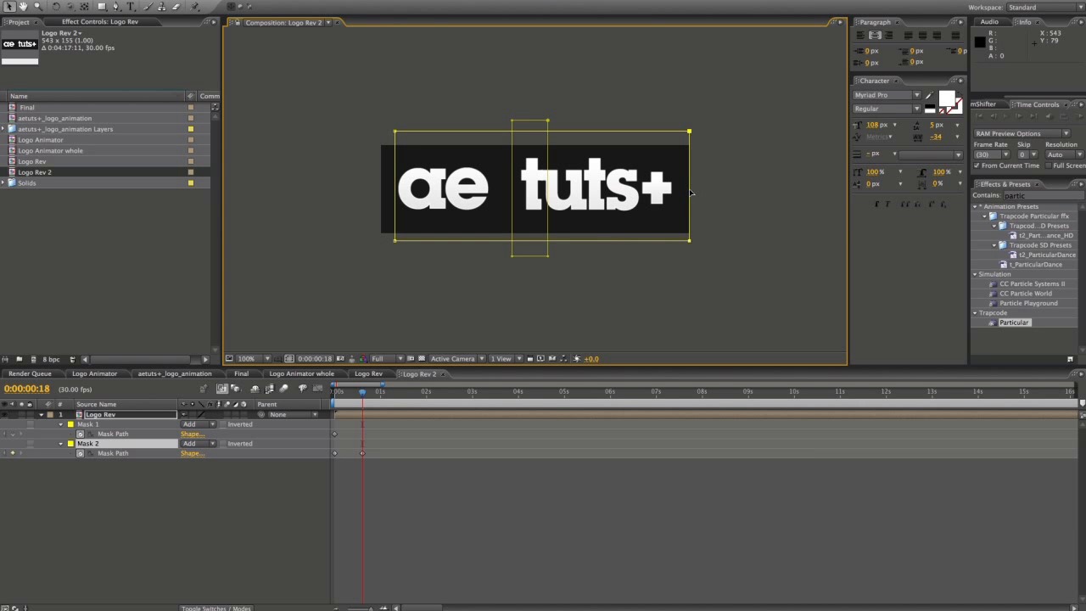This screenshot has height=611, width=1086.
Task: Click the stroke color swatch in Character panel
Action: coord(958,109)
